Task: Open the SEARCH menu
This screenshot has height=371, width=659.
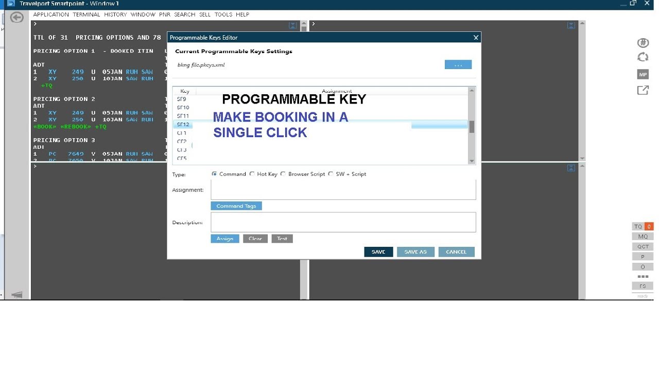Action: coord(184,14)
